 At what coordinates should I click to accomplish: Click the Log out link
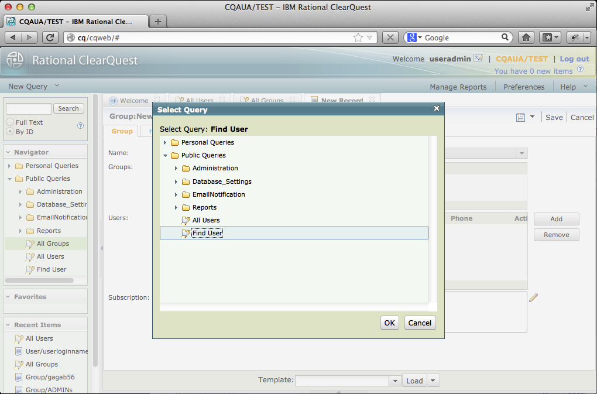coord(574,59)
